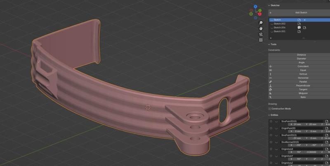Add a Tangent constraint
Image resolution: width=330 pixels, height=166 pixels.
click(x=299, y=89)
